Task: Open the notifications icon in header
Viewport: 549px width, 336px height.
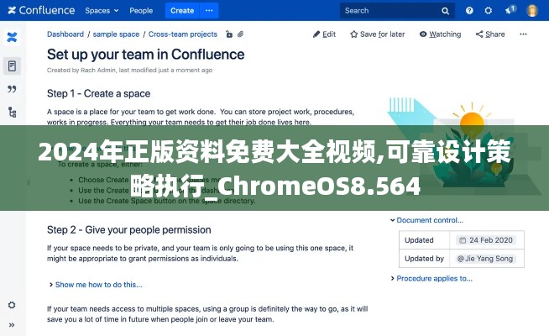Action: click(x=510, y=11)
